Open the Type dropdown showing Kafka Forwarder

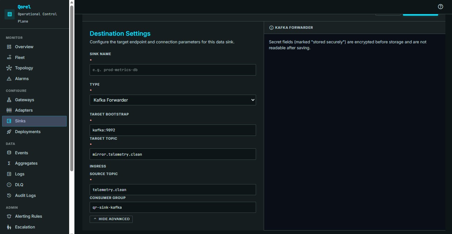click(173, 100)
